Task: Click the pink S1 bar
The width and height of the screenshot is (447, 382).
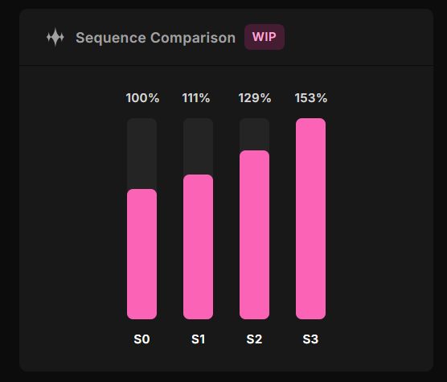Action: [198, 247]
